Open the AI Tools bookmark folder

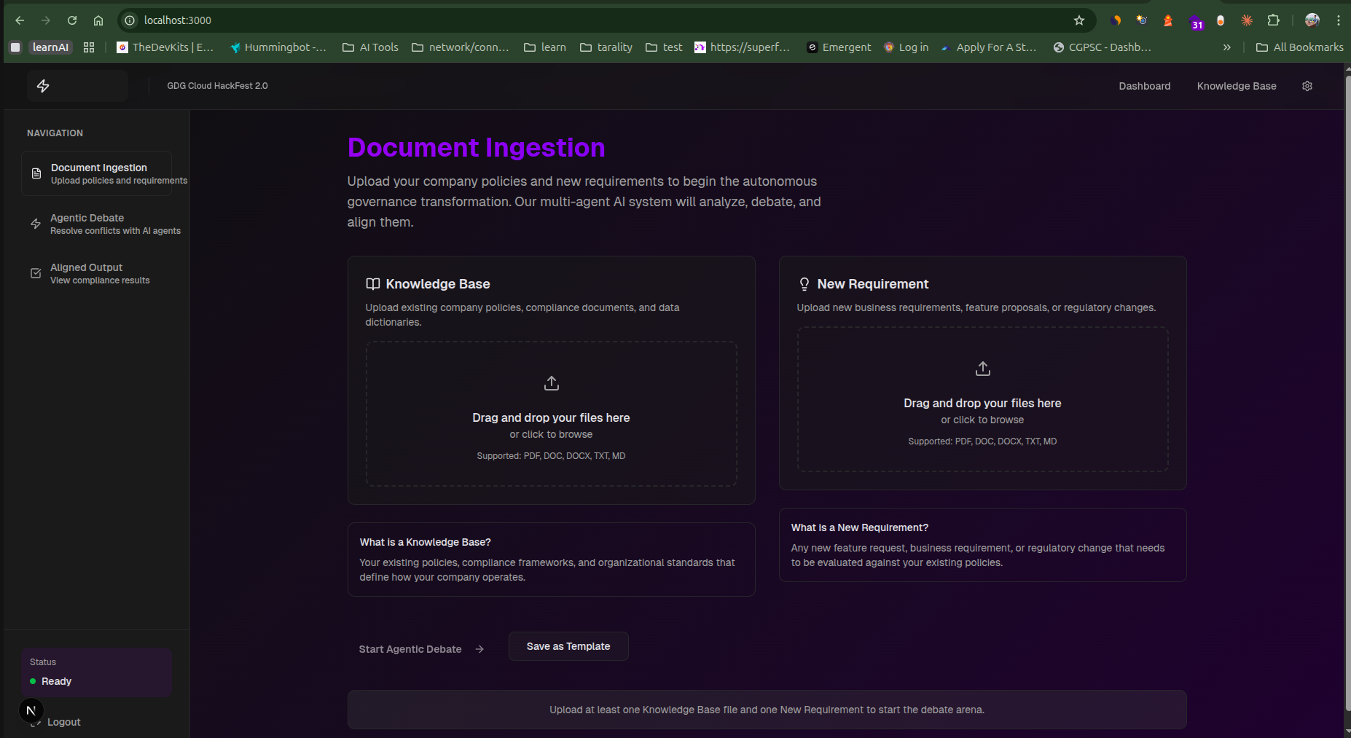[371, 47]
